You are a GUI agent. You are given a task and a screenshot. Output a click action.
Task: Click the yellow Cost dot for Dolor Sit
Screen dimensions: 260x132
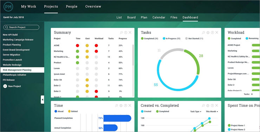tap(87, 80)
